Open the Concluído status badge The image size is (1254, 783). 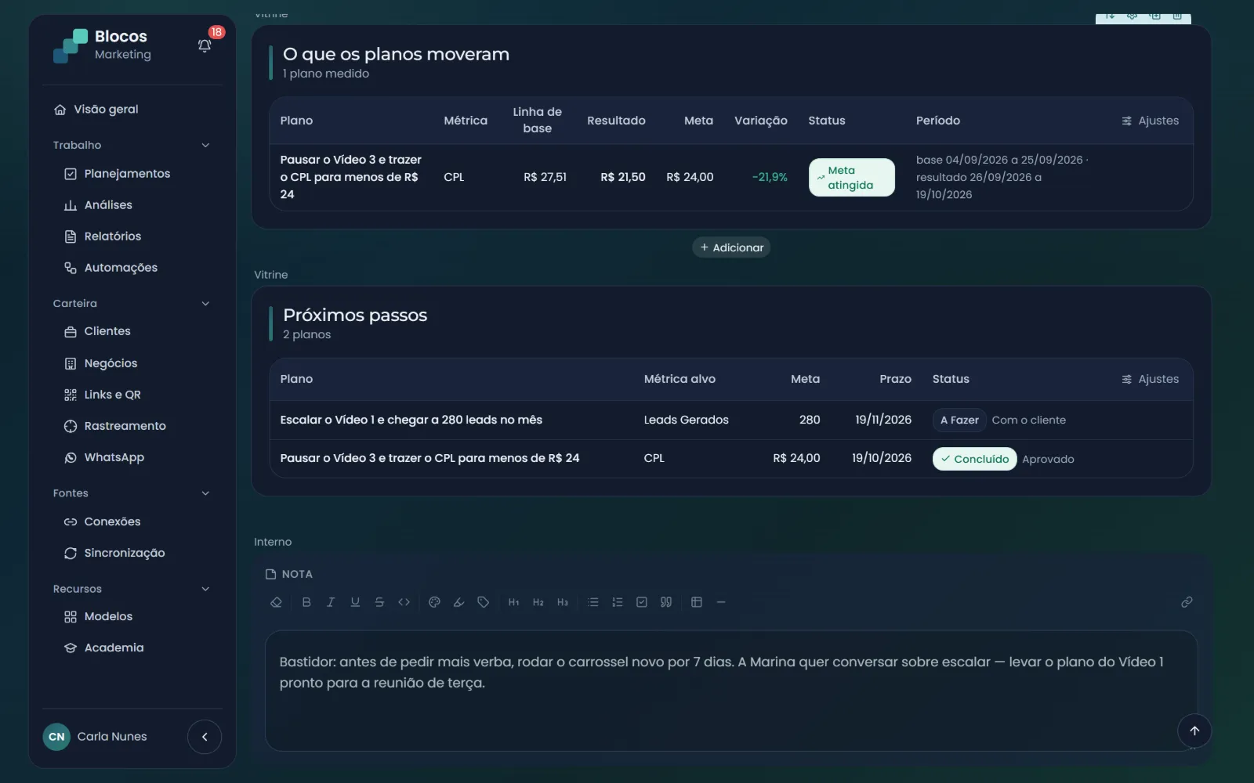974,459
